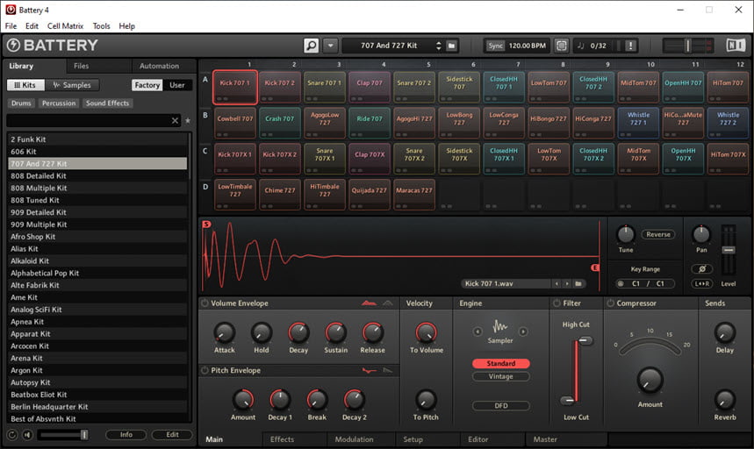Select the AHD volume envelope shape icon
Viewport: 754px width, 449px height.
tap(388, 303)
